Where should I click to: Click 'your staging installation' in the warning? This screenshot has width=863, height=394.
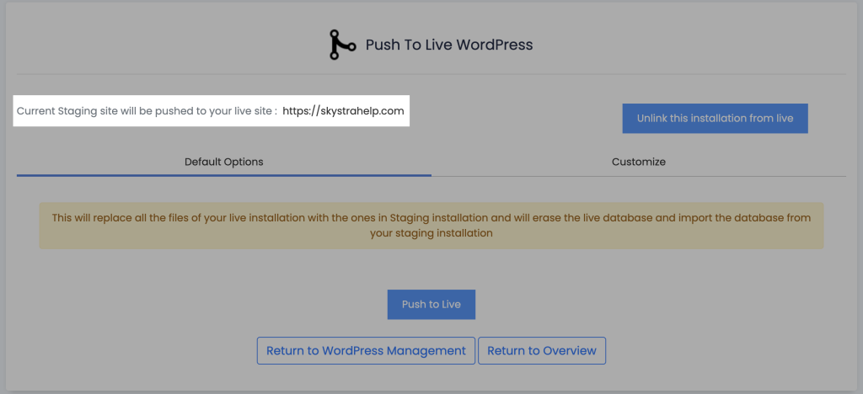tap(431, 233)
